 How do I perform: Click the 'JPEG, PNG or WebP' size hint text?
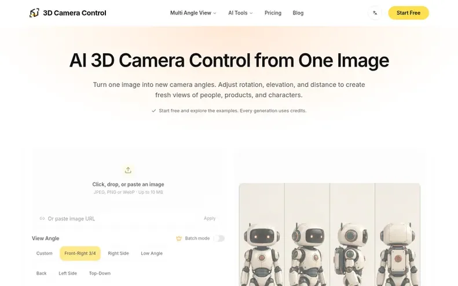point(128,192)
